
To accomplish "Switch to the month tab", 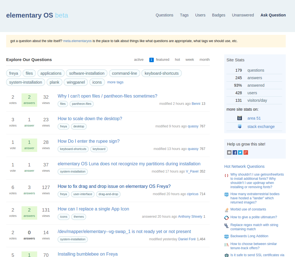I will click(x=204, y=60).
